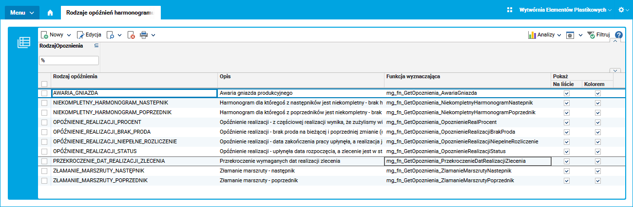Sort by Rodzaj opóźnienia column header
This screenshot has height=207, width=633.
[x=134, y=80]
